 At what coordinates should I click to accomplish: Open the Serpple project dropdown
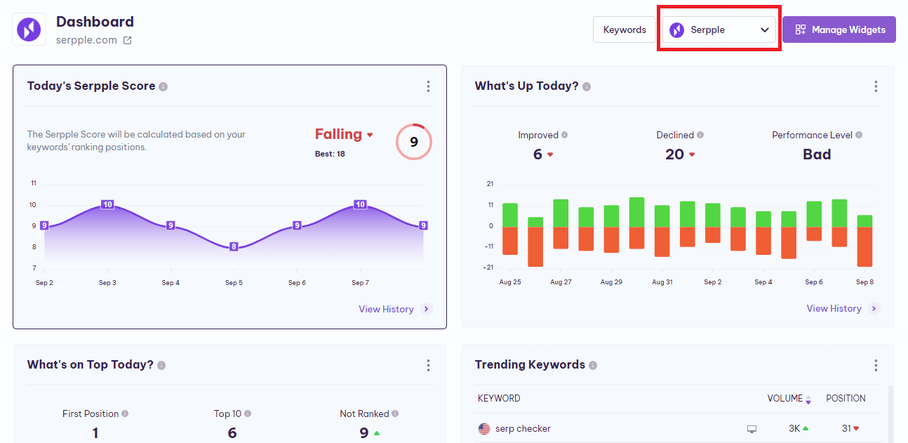click(719, 29)
